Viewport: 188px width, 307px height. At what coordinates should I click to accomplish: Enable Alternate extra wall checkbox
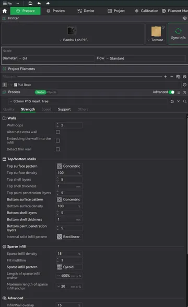click(x=58, y=132)
